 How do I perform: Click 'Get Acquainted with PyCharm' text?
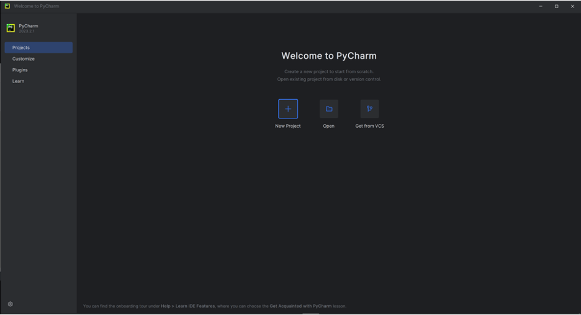click(x=300, y=306)
